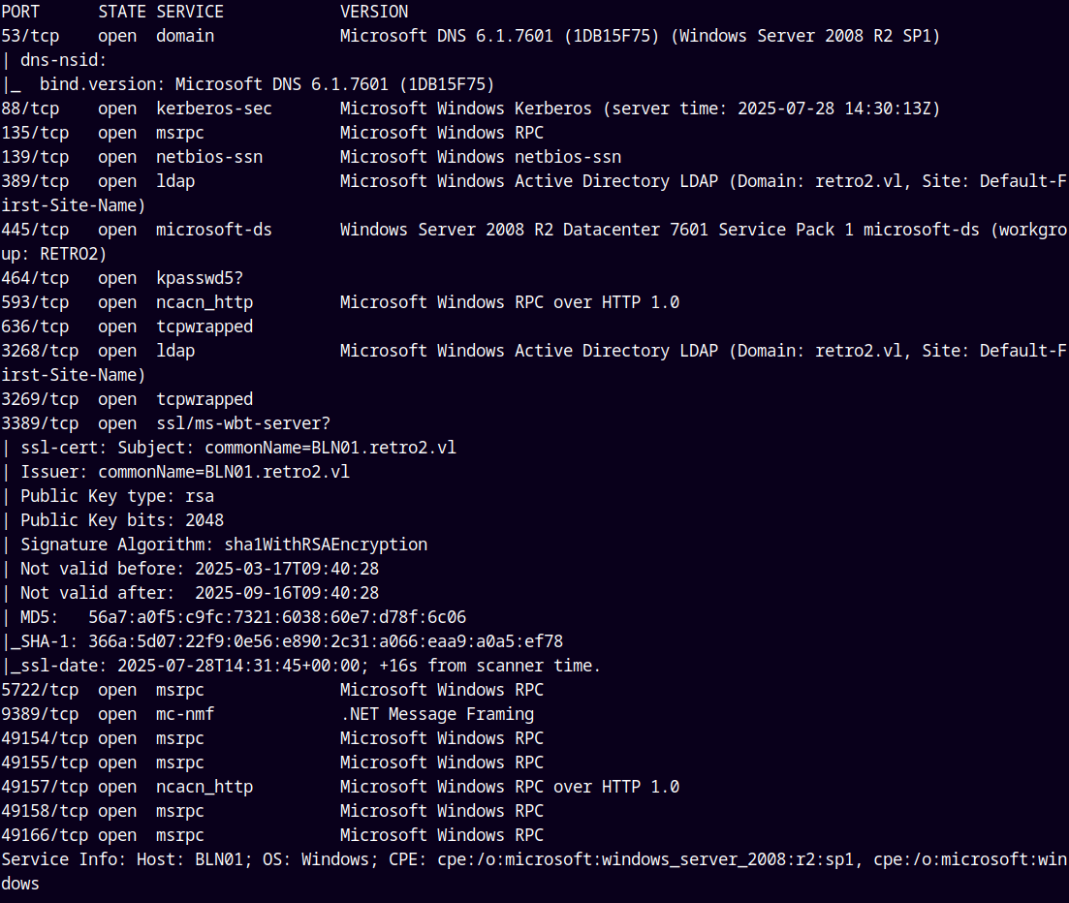Click the sha1WithRSAEncryption algorithm text

[x=326, y=545]
